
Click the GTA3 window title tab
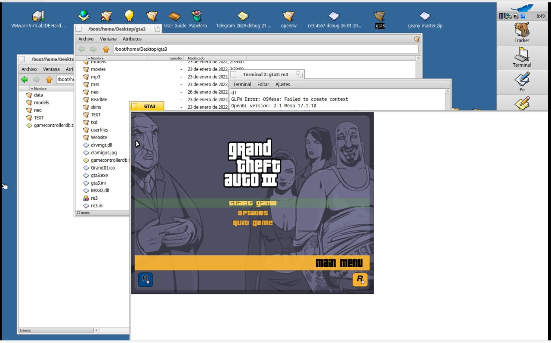[x=147, y=106]
